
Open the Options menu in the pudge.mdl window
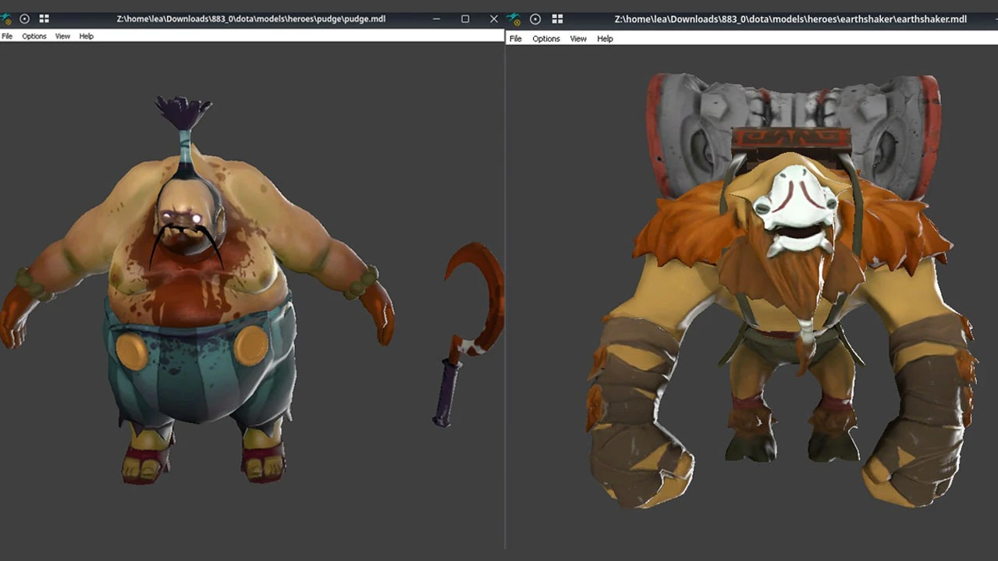point(34,36)
